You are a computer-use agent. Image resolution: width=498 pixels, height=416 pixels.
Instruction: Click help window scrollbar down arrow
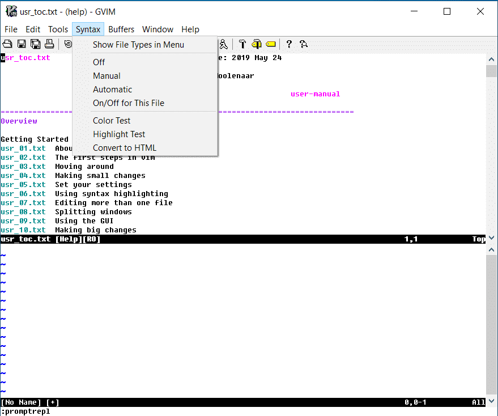[491, 238]
